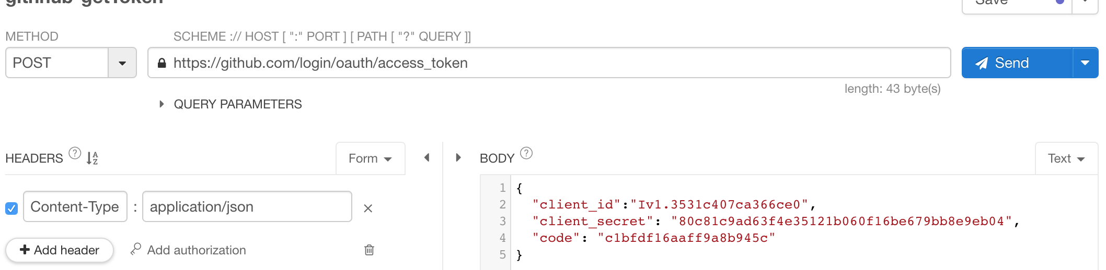Collapse body panel with right arrow

[x=458, y=157]
